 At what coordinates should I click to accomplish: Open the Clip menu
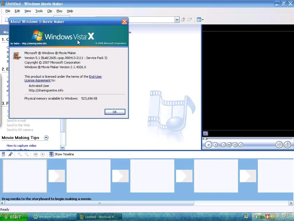(49, 11)
